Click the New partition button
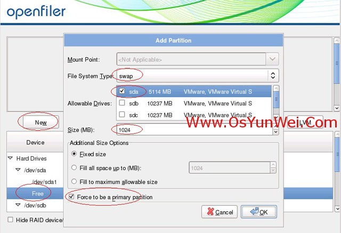The width and height of the screenshot is (341, 233). [40, 122]
